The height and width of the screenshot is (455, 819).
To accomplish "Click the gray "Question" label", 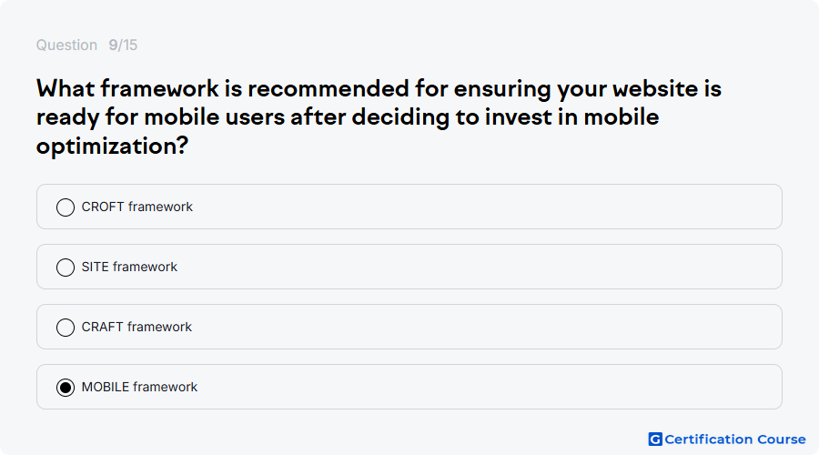I will pyautogui.click(x=66, y=45).
